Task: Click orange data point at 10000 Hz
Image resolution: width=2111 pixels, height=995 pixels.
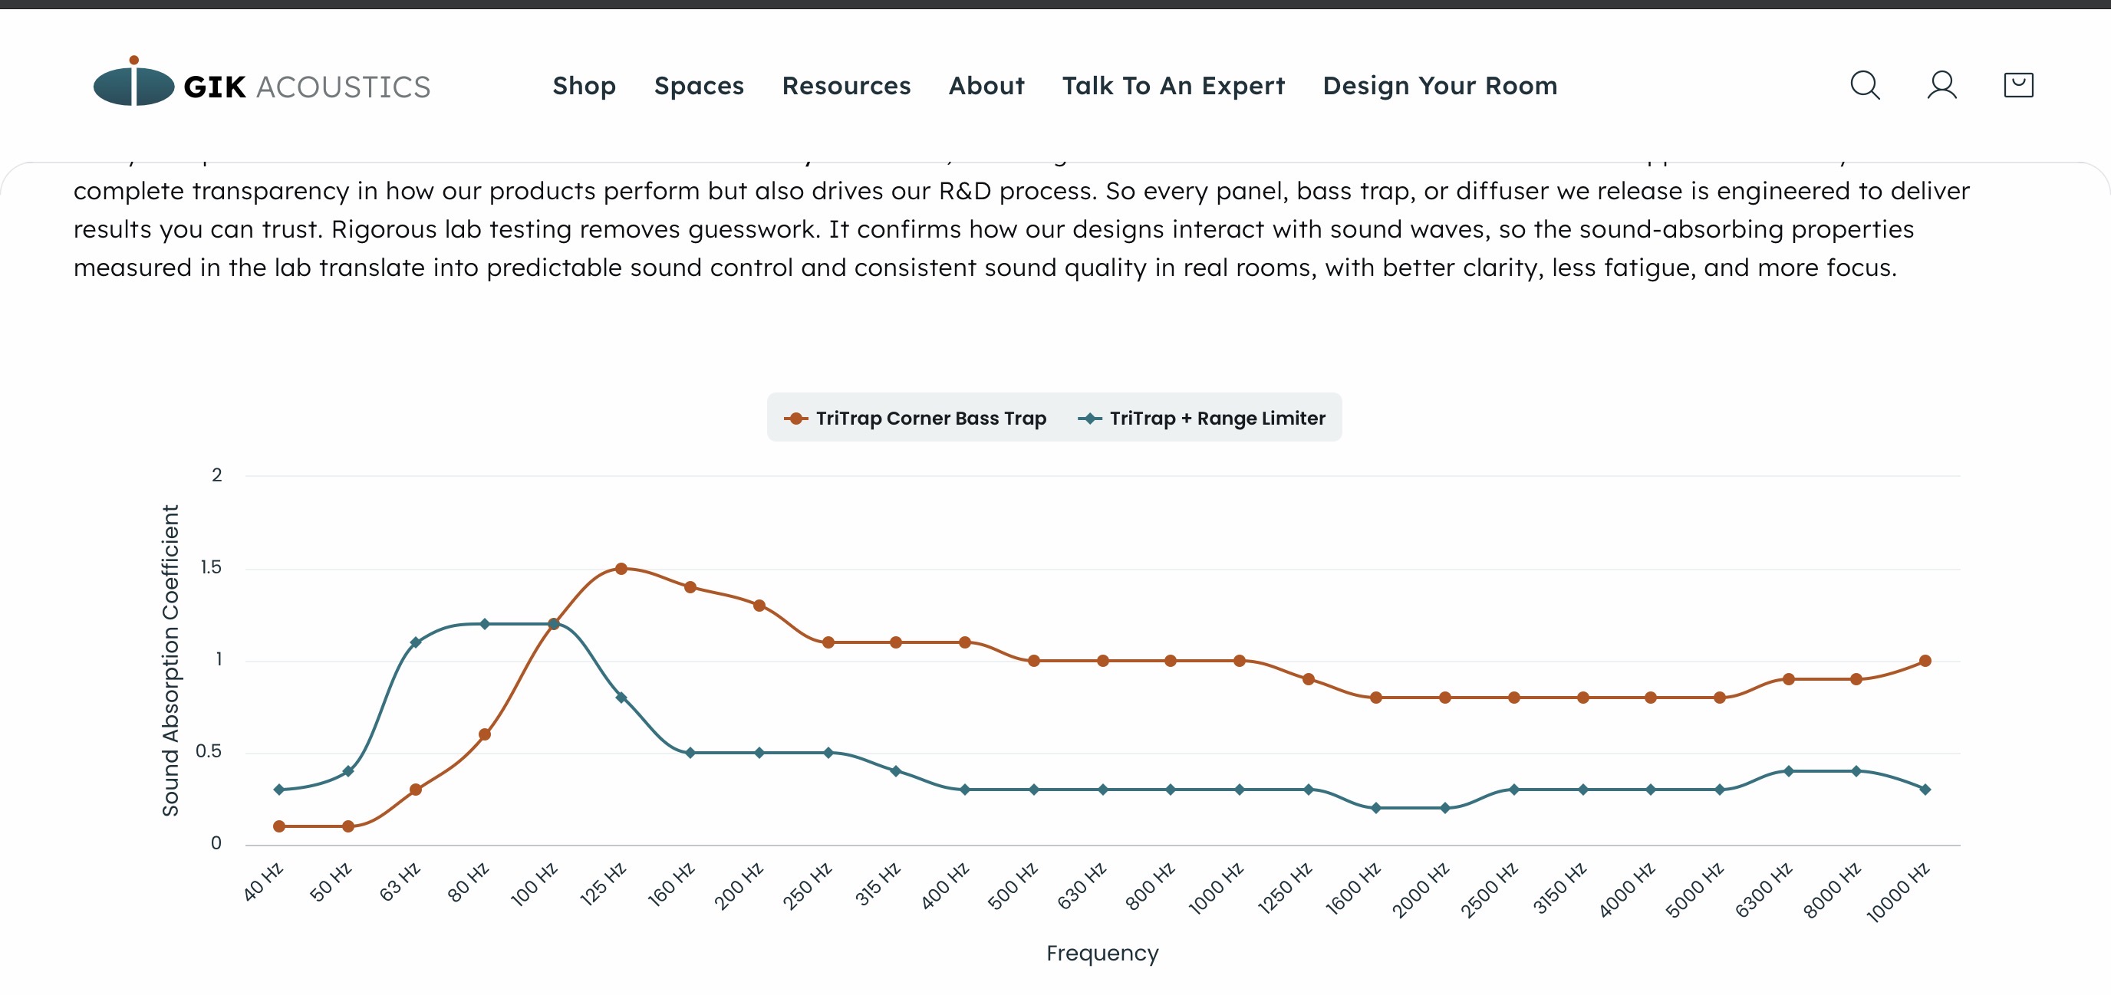Action: click(1925, 661)
